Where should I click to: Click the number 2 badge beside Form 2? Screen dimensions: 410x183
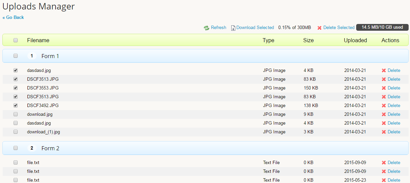[32, 148]
